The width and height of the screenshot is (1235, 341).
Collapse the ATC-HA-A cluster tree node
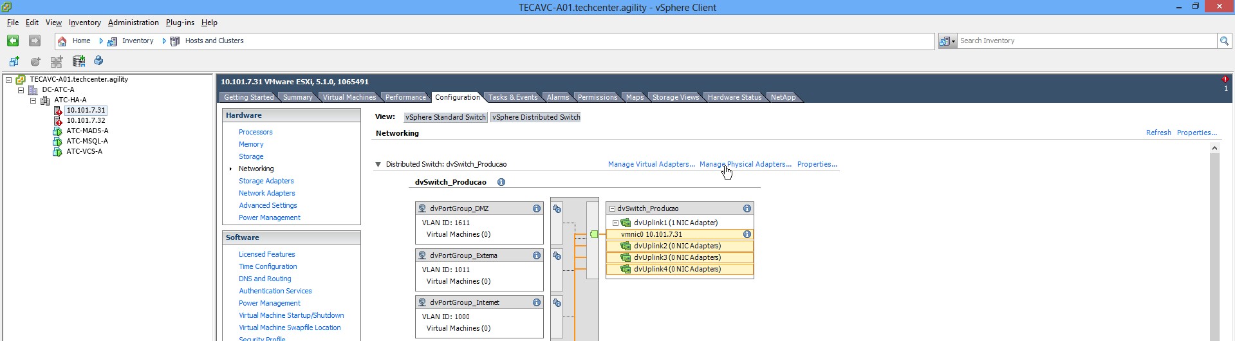(33, 100)
